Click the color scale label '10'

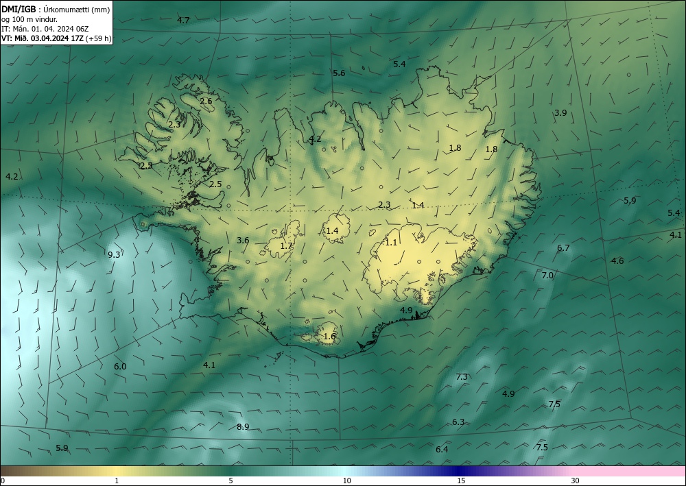346,481
